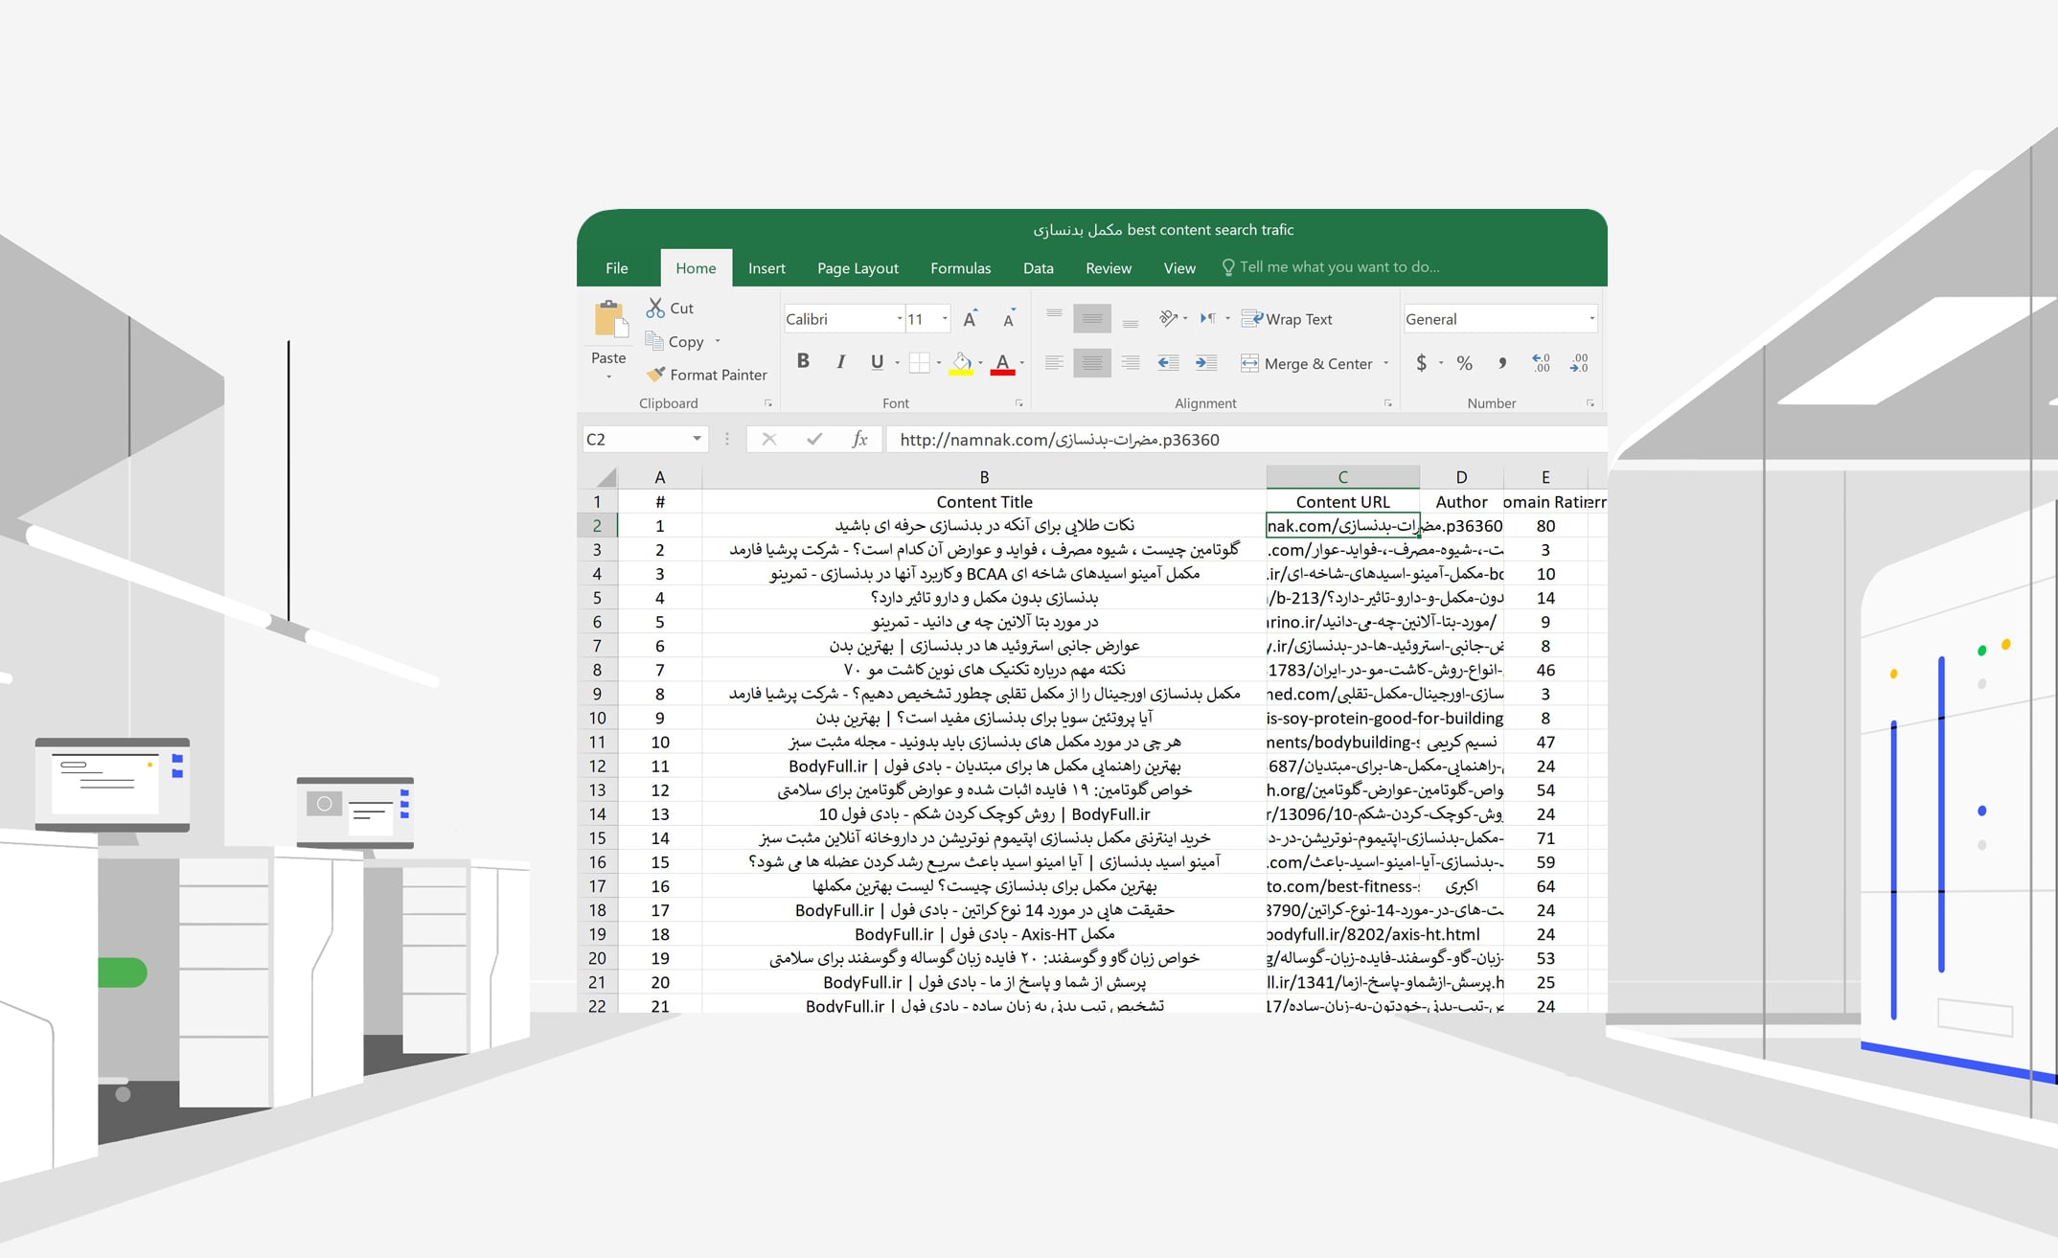Select row 10 header
This screenshot has width=2058, height=1258.
597,718
